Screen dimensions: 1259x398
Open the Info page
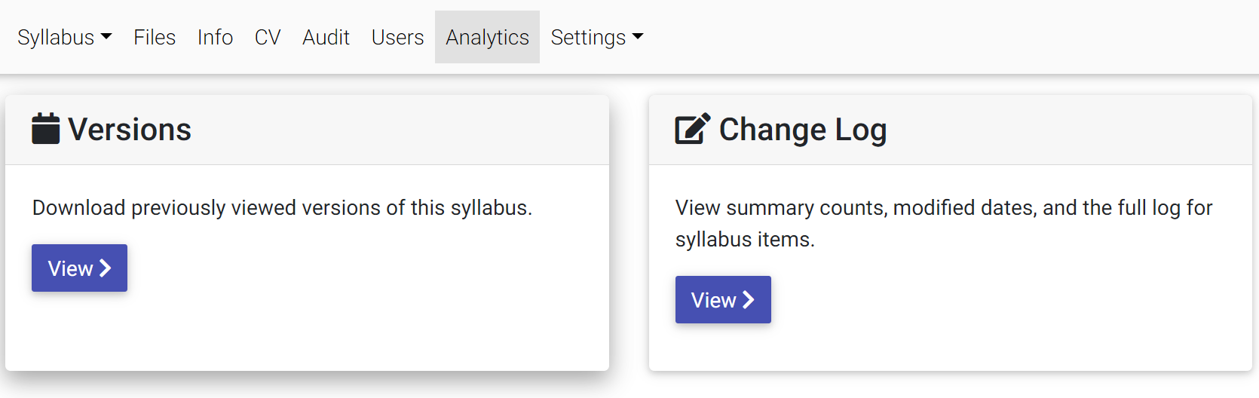pyautogui.click(x=215, y=37)
